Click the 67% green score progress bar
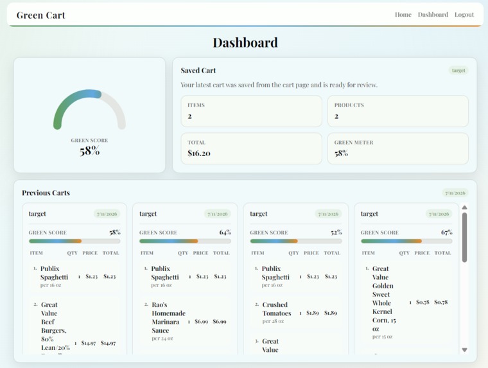The image size is (488, 368). coord(406,241)
